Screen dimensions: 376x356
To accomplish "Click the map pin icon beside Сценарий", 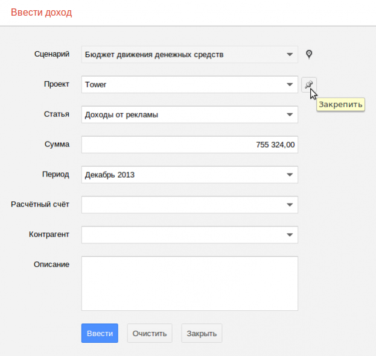I will [x=309, y=54].
